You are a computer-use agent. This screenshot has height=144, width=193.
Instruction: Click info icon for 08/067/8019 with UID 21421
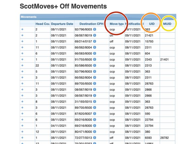[95, 35]
